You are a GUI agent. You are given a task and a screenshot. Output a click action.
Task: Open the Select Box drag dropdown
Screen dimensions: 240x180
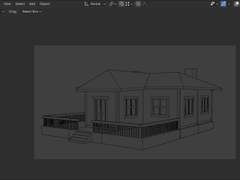(31, 11)
